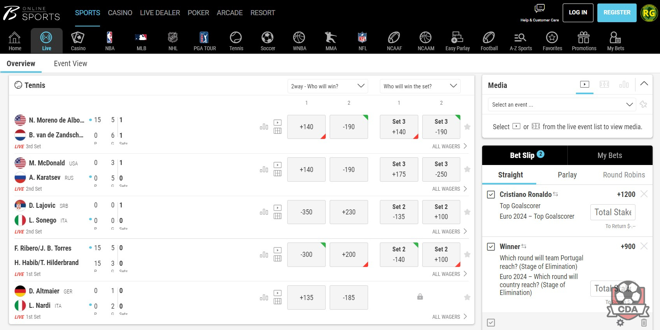The image size is (660, 330).
Task: Open 'Select an event' media dropdown
Action: [562, 104]
